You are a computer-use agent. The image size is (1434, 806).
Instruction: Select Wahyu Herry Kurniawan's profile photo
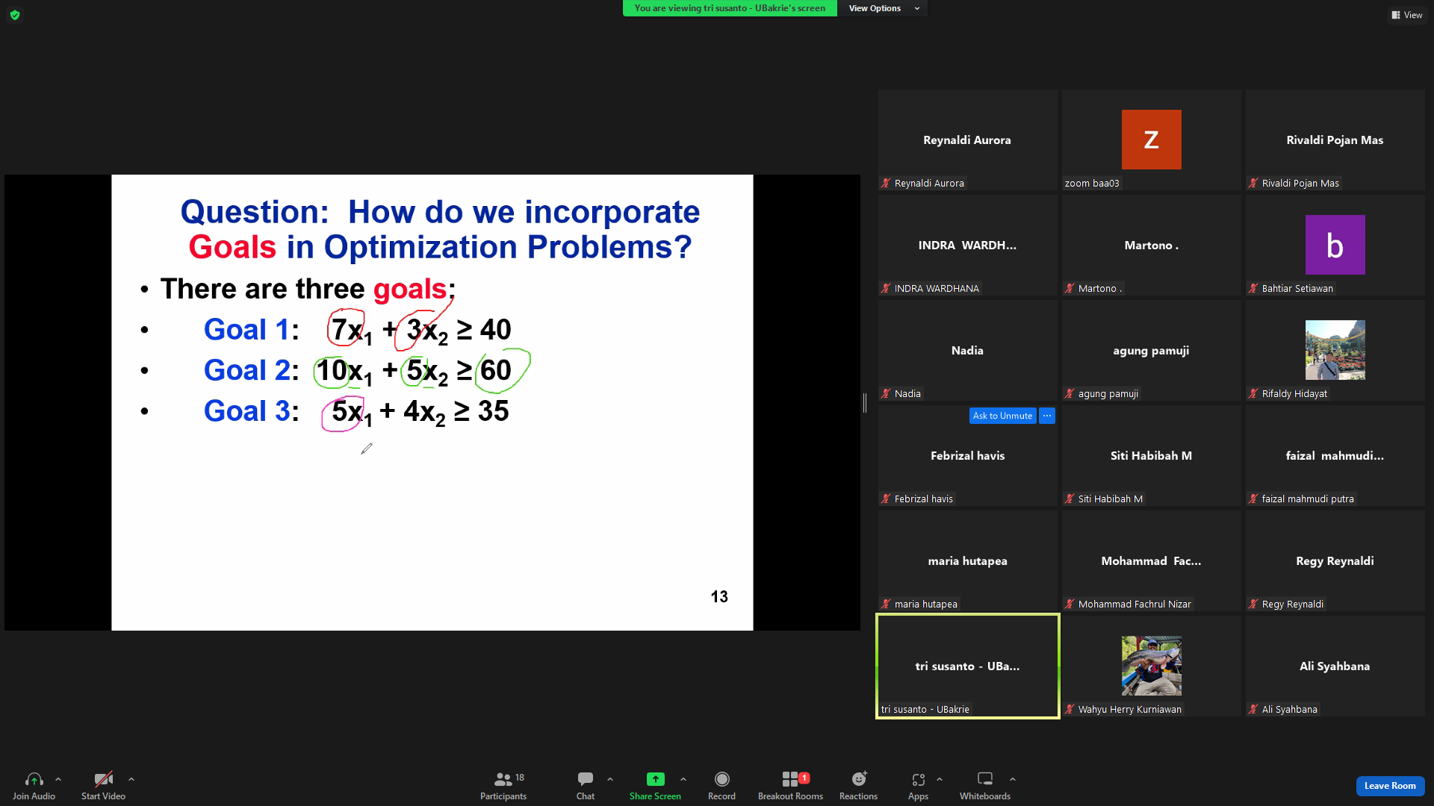(x=1151, y=666)
